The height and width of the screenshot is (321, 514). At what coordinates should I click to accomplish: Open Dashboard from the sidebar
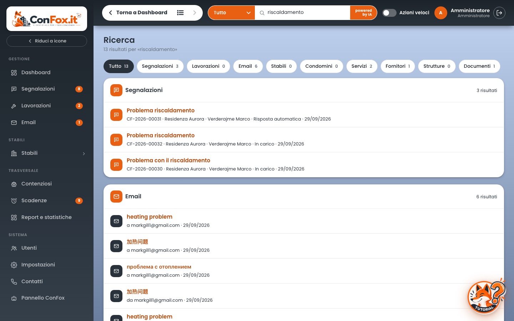(47, 72)
